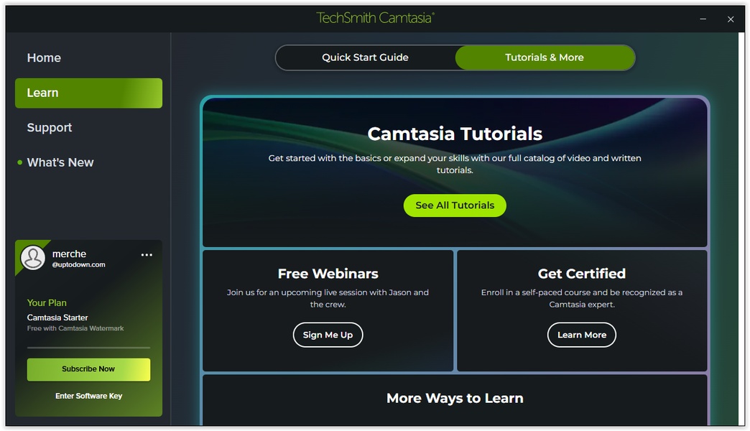Open What's New in sidebar

point(60,162)
